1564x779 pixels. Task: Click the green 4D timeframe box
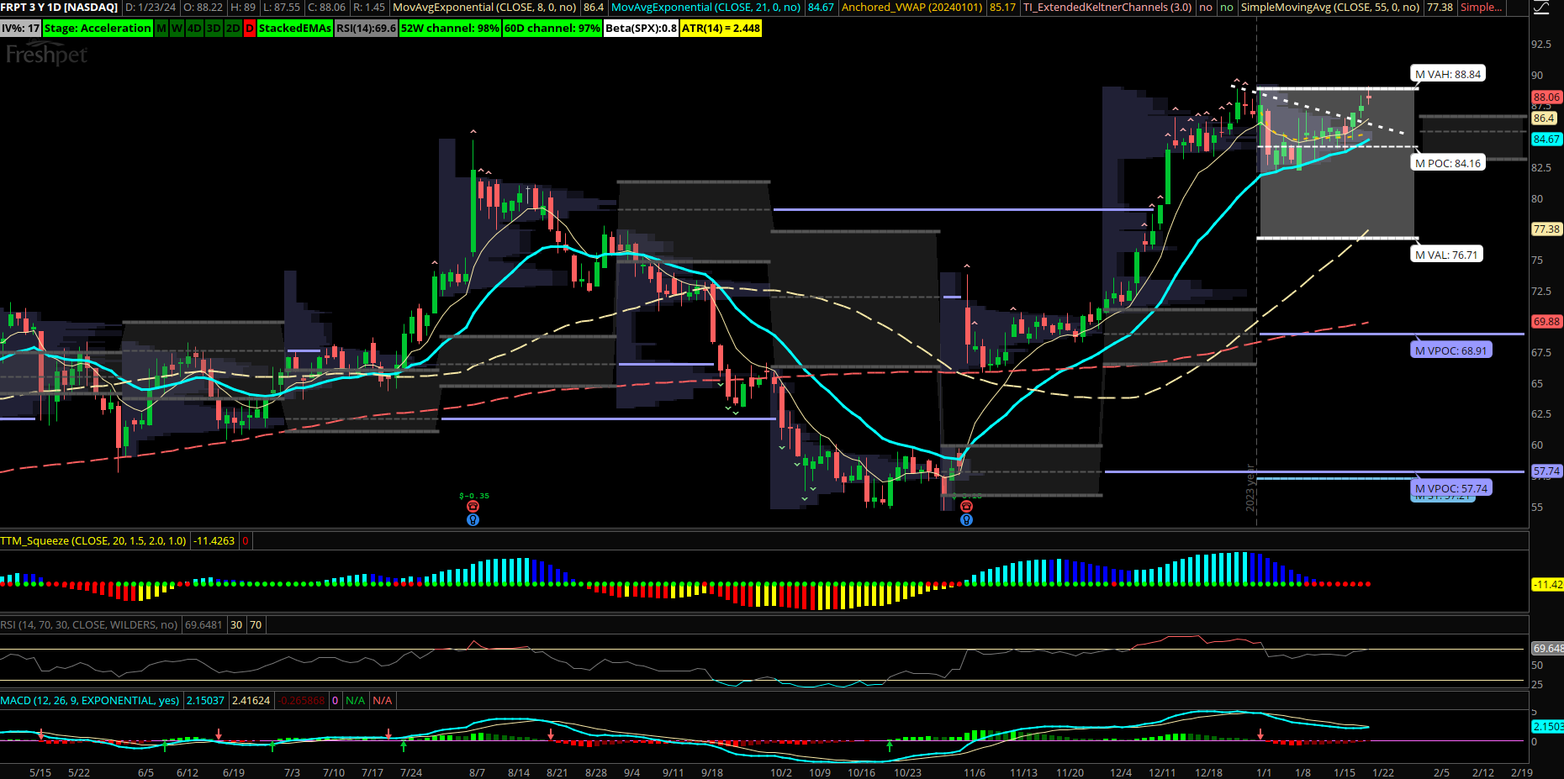coord(194,28)
